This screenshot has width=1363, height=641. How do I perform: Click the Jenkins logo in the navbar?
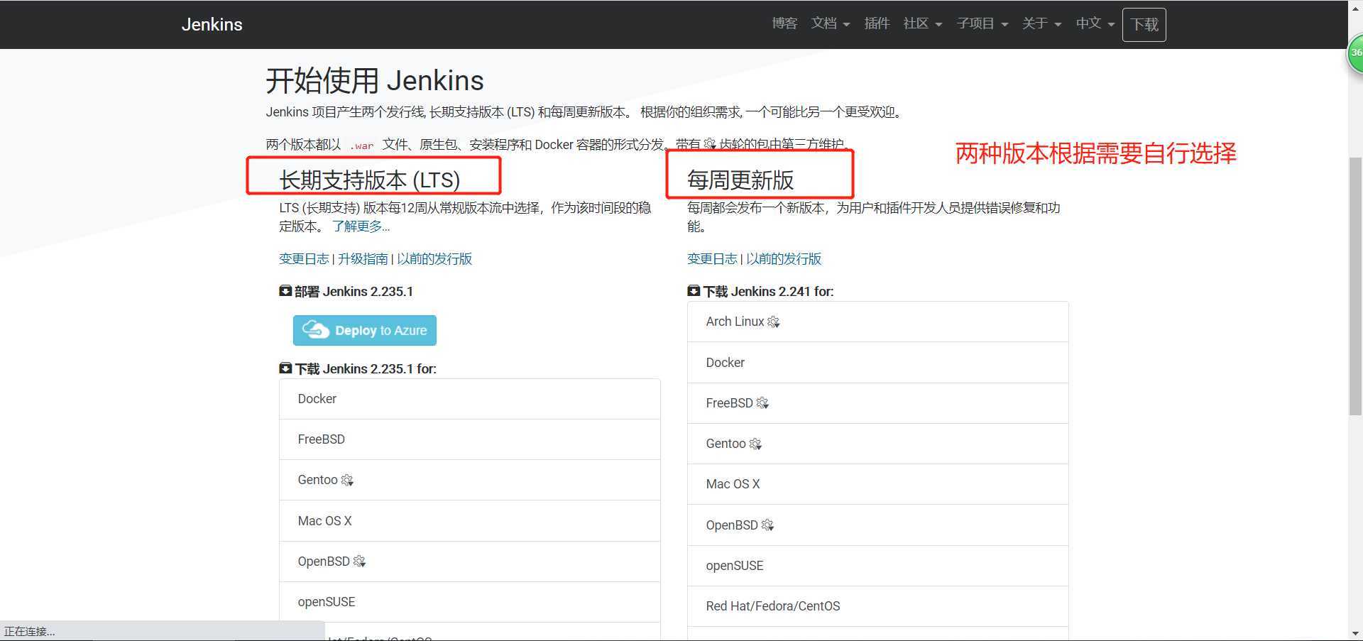pos(212,24)
